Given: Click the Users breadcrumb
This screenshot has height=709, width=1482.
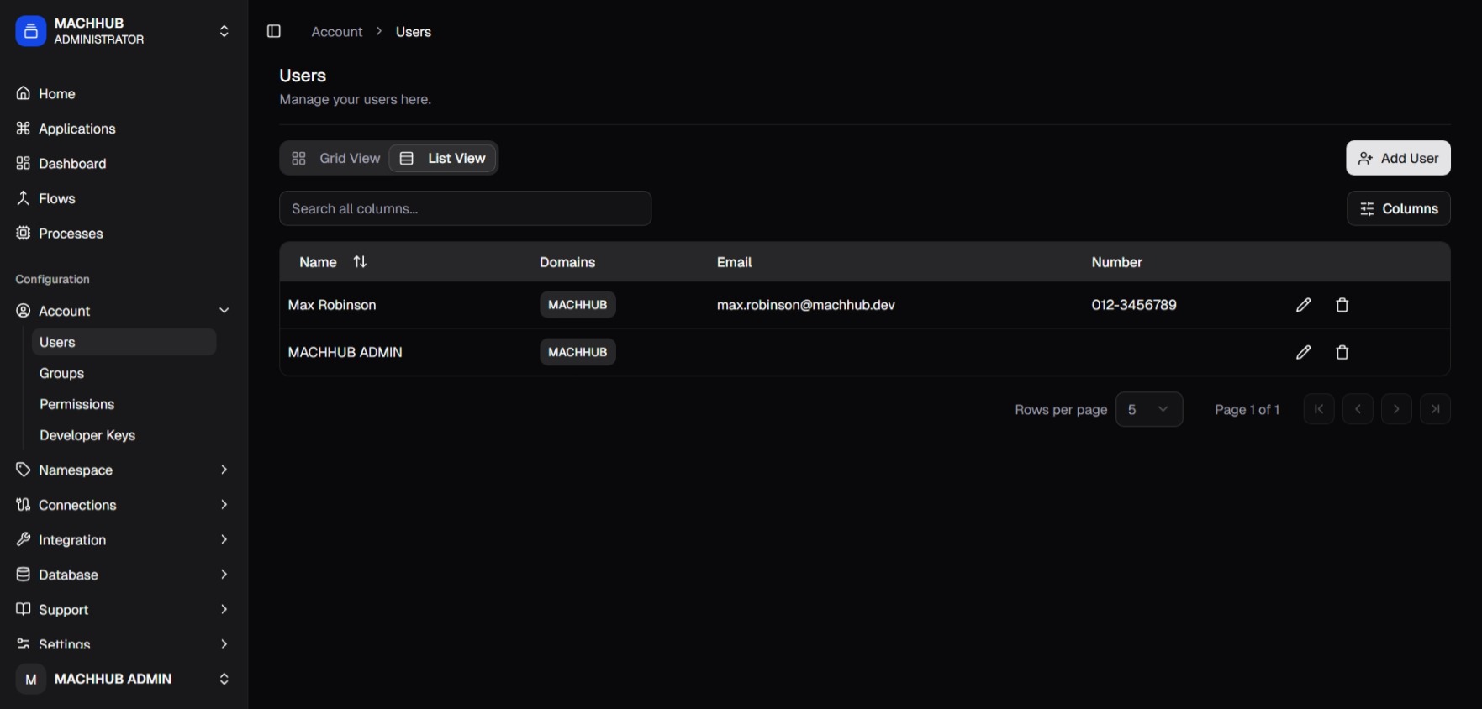Looking at the screenshot, I should 414,32.
